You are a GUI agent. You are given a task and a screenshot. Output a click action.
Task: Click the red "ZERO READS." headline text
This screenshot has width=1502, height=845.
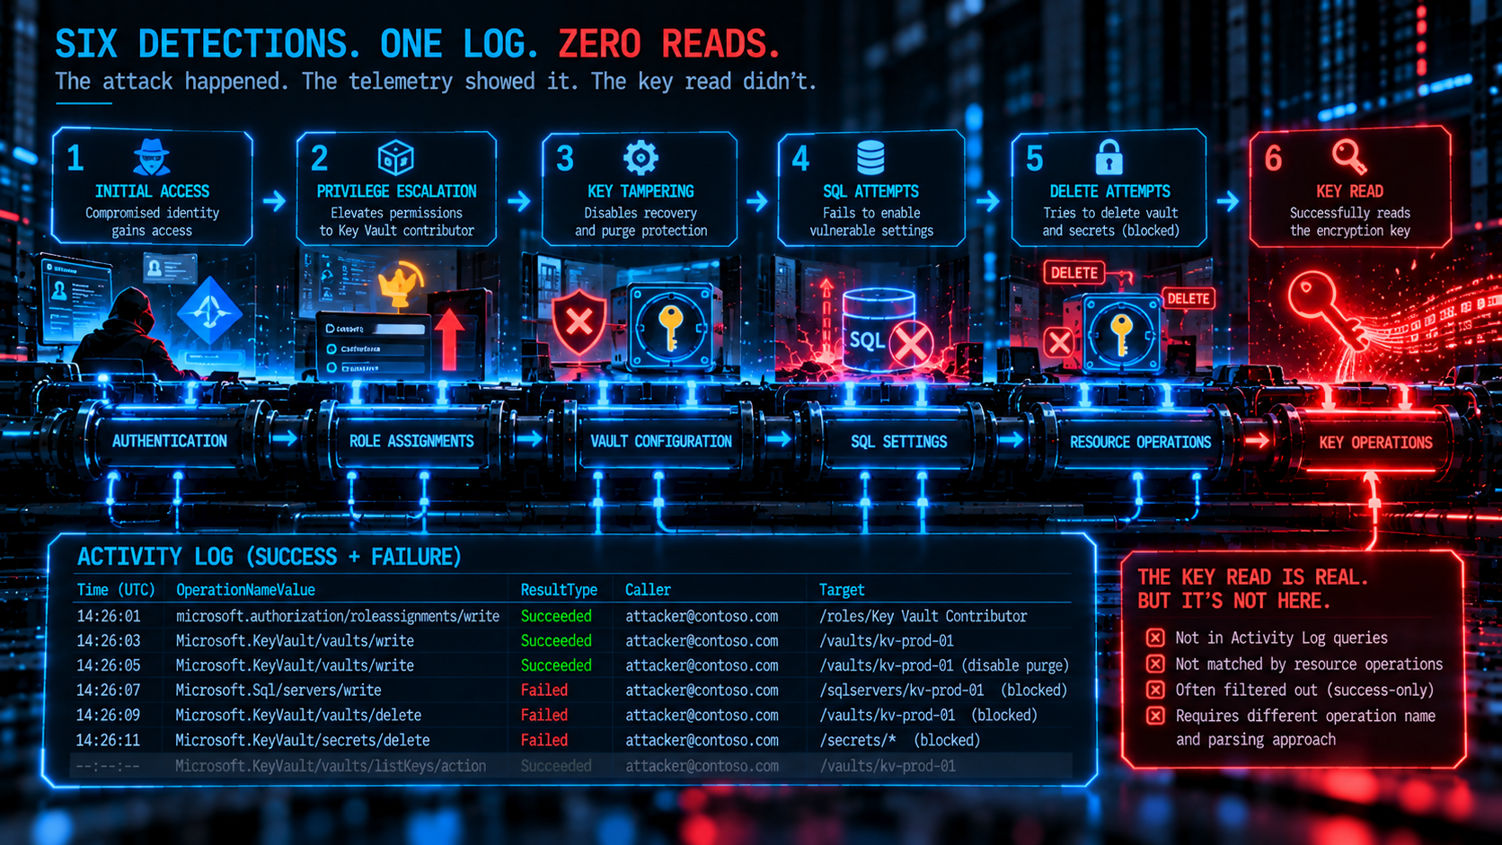click(669, 44)
